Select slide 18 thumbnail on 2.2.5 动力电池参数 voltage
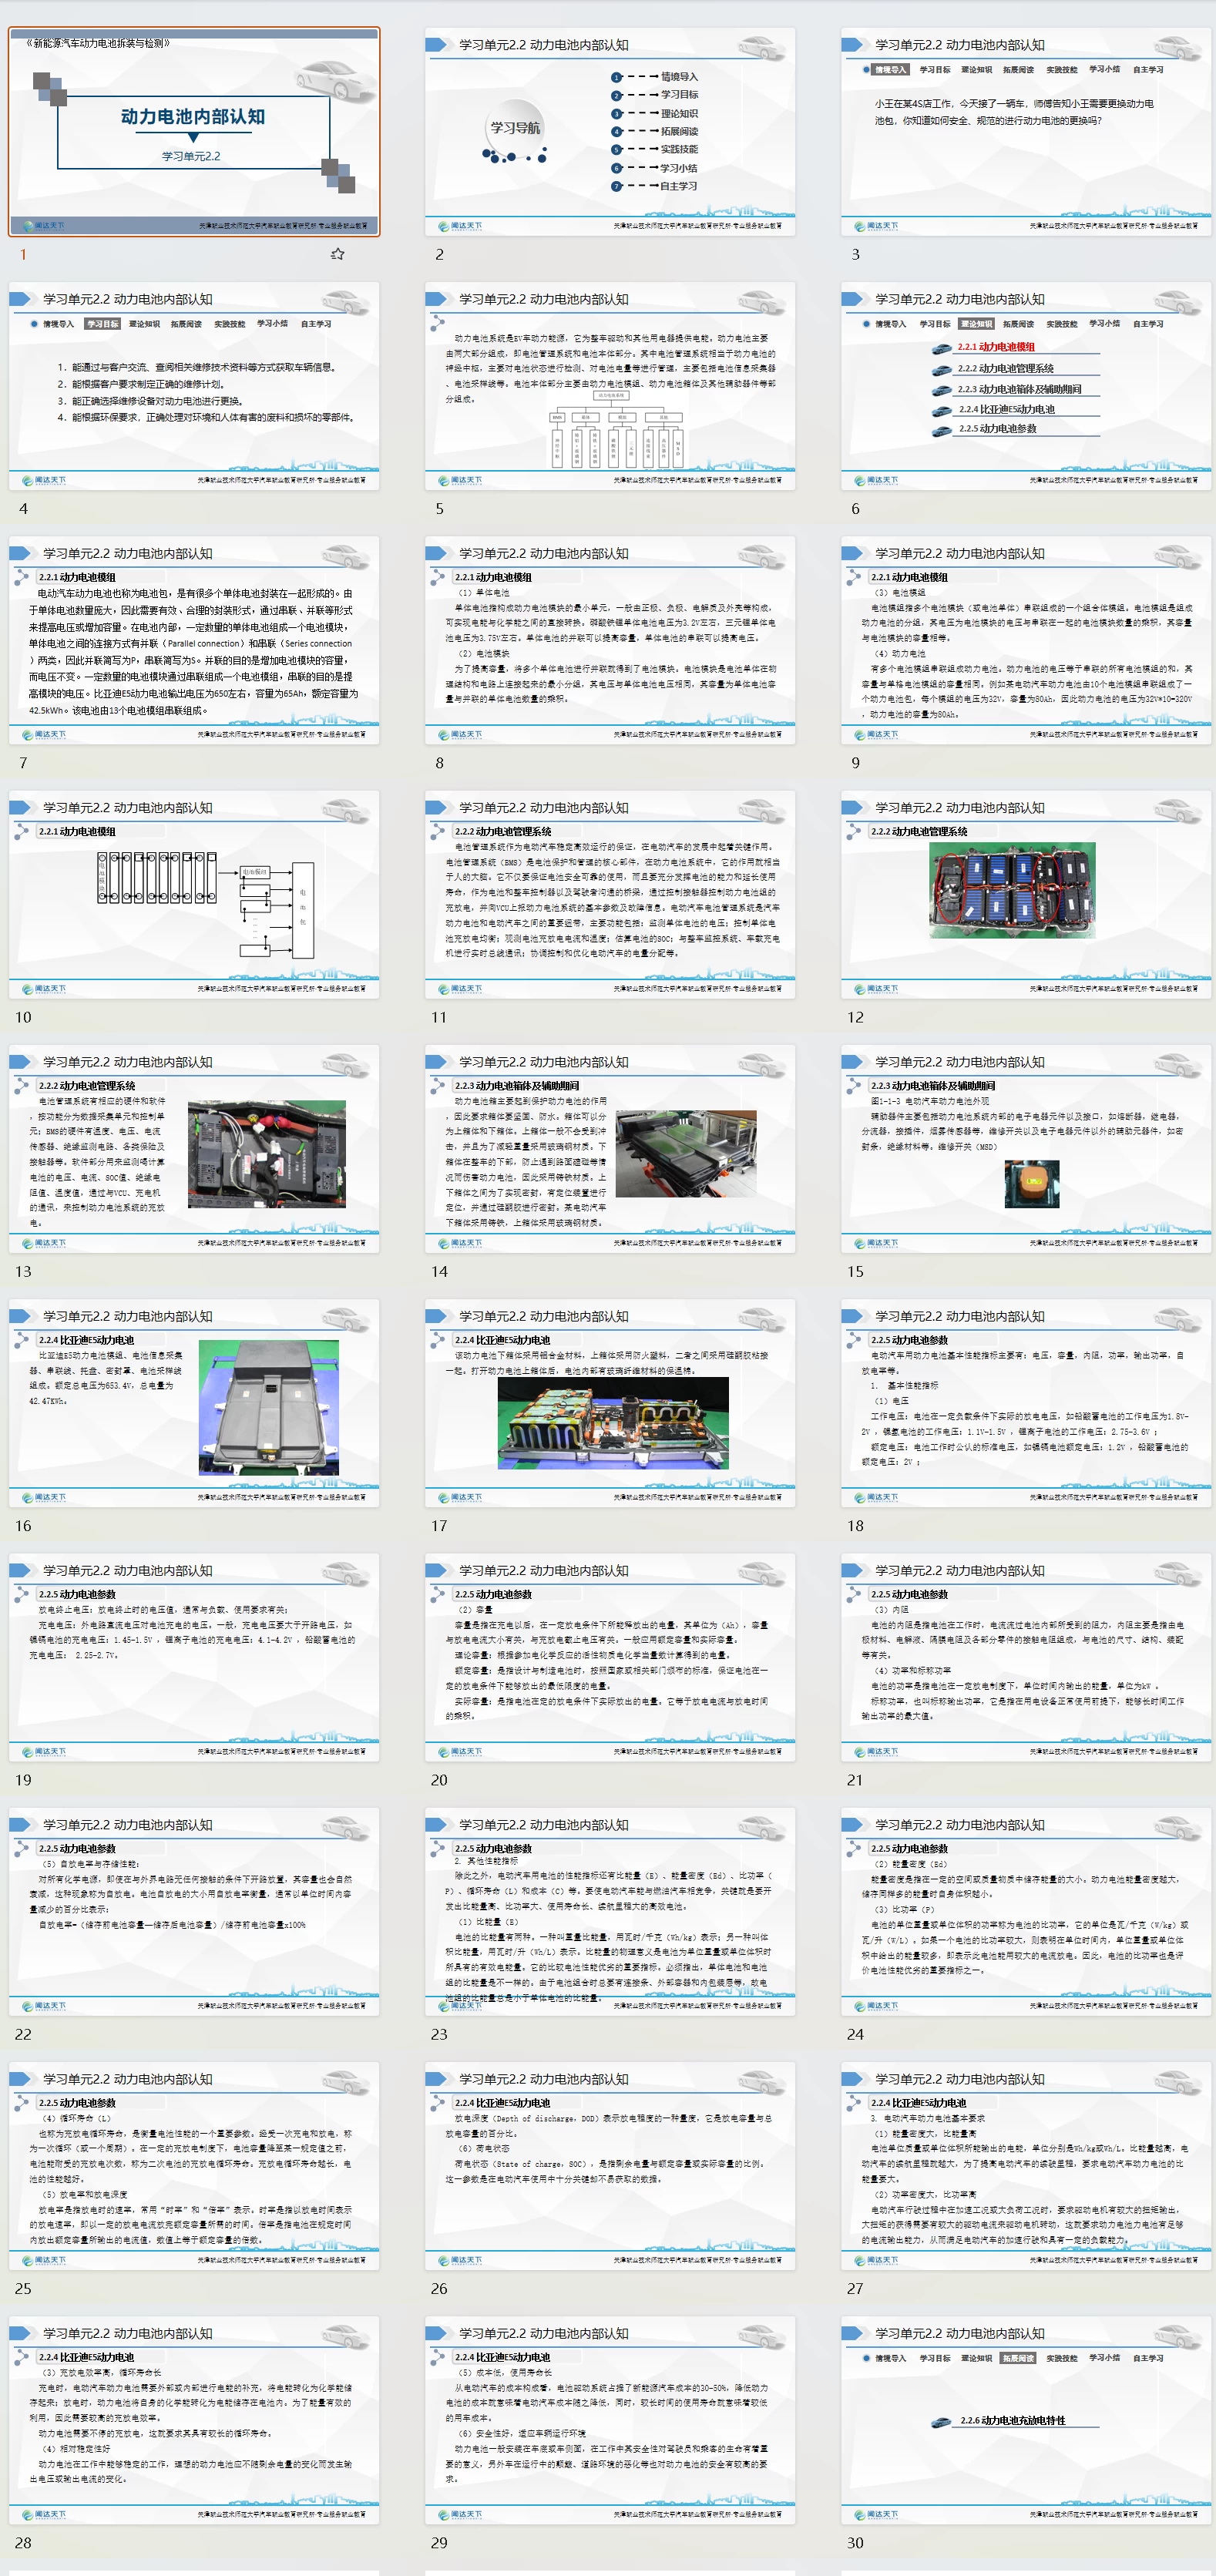Viewport: 1216px width, 2576px height. click(x=1026, y=1402)
